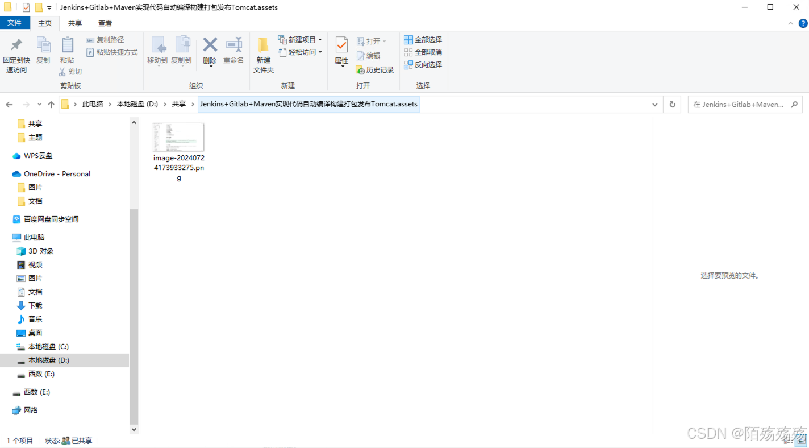The height and width of the screenshot is (448, 809).
Task: Click Invert selection (反向选择)
Action: (423, 65)
